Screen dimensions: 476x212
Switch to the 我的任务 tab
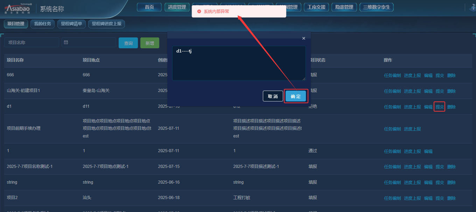click(42, 24)
